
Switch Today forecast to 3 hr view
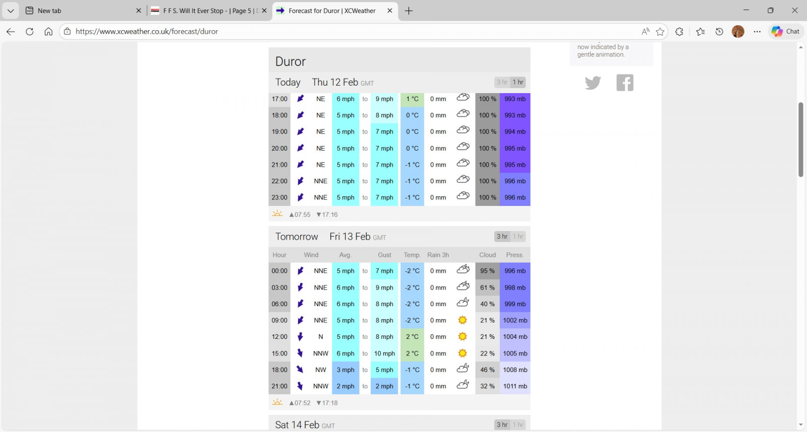[502, 82]
